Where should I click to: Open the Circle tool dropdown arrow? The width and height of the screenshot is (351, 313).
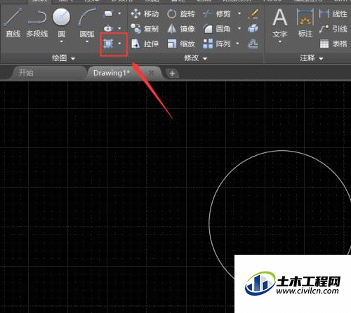(x=61, y=41)
